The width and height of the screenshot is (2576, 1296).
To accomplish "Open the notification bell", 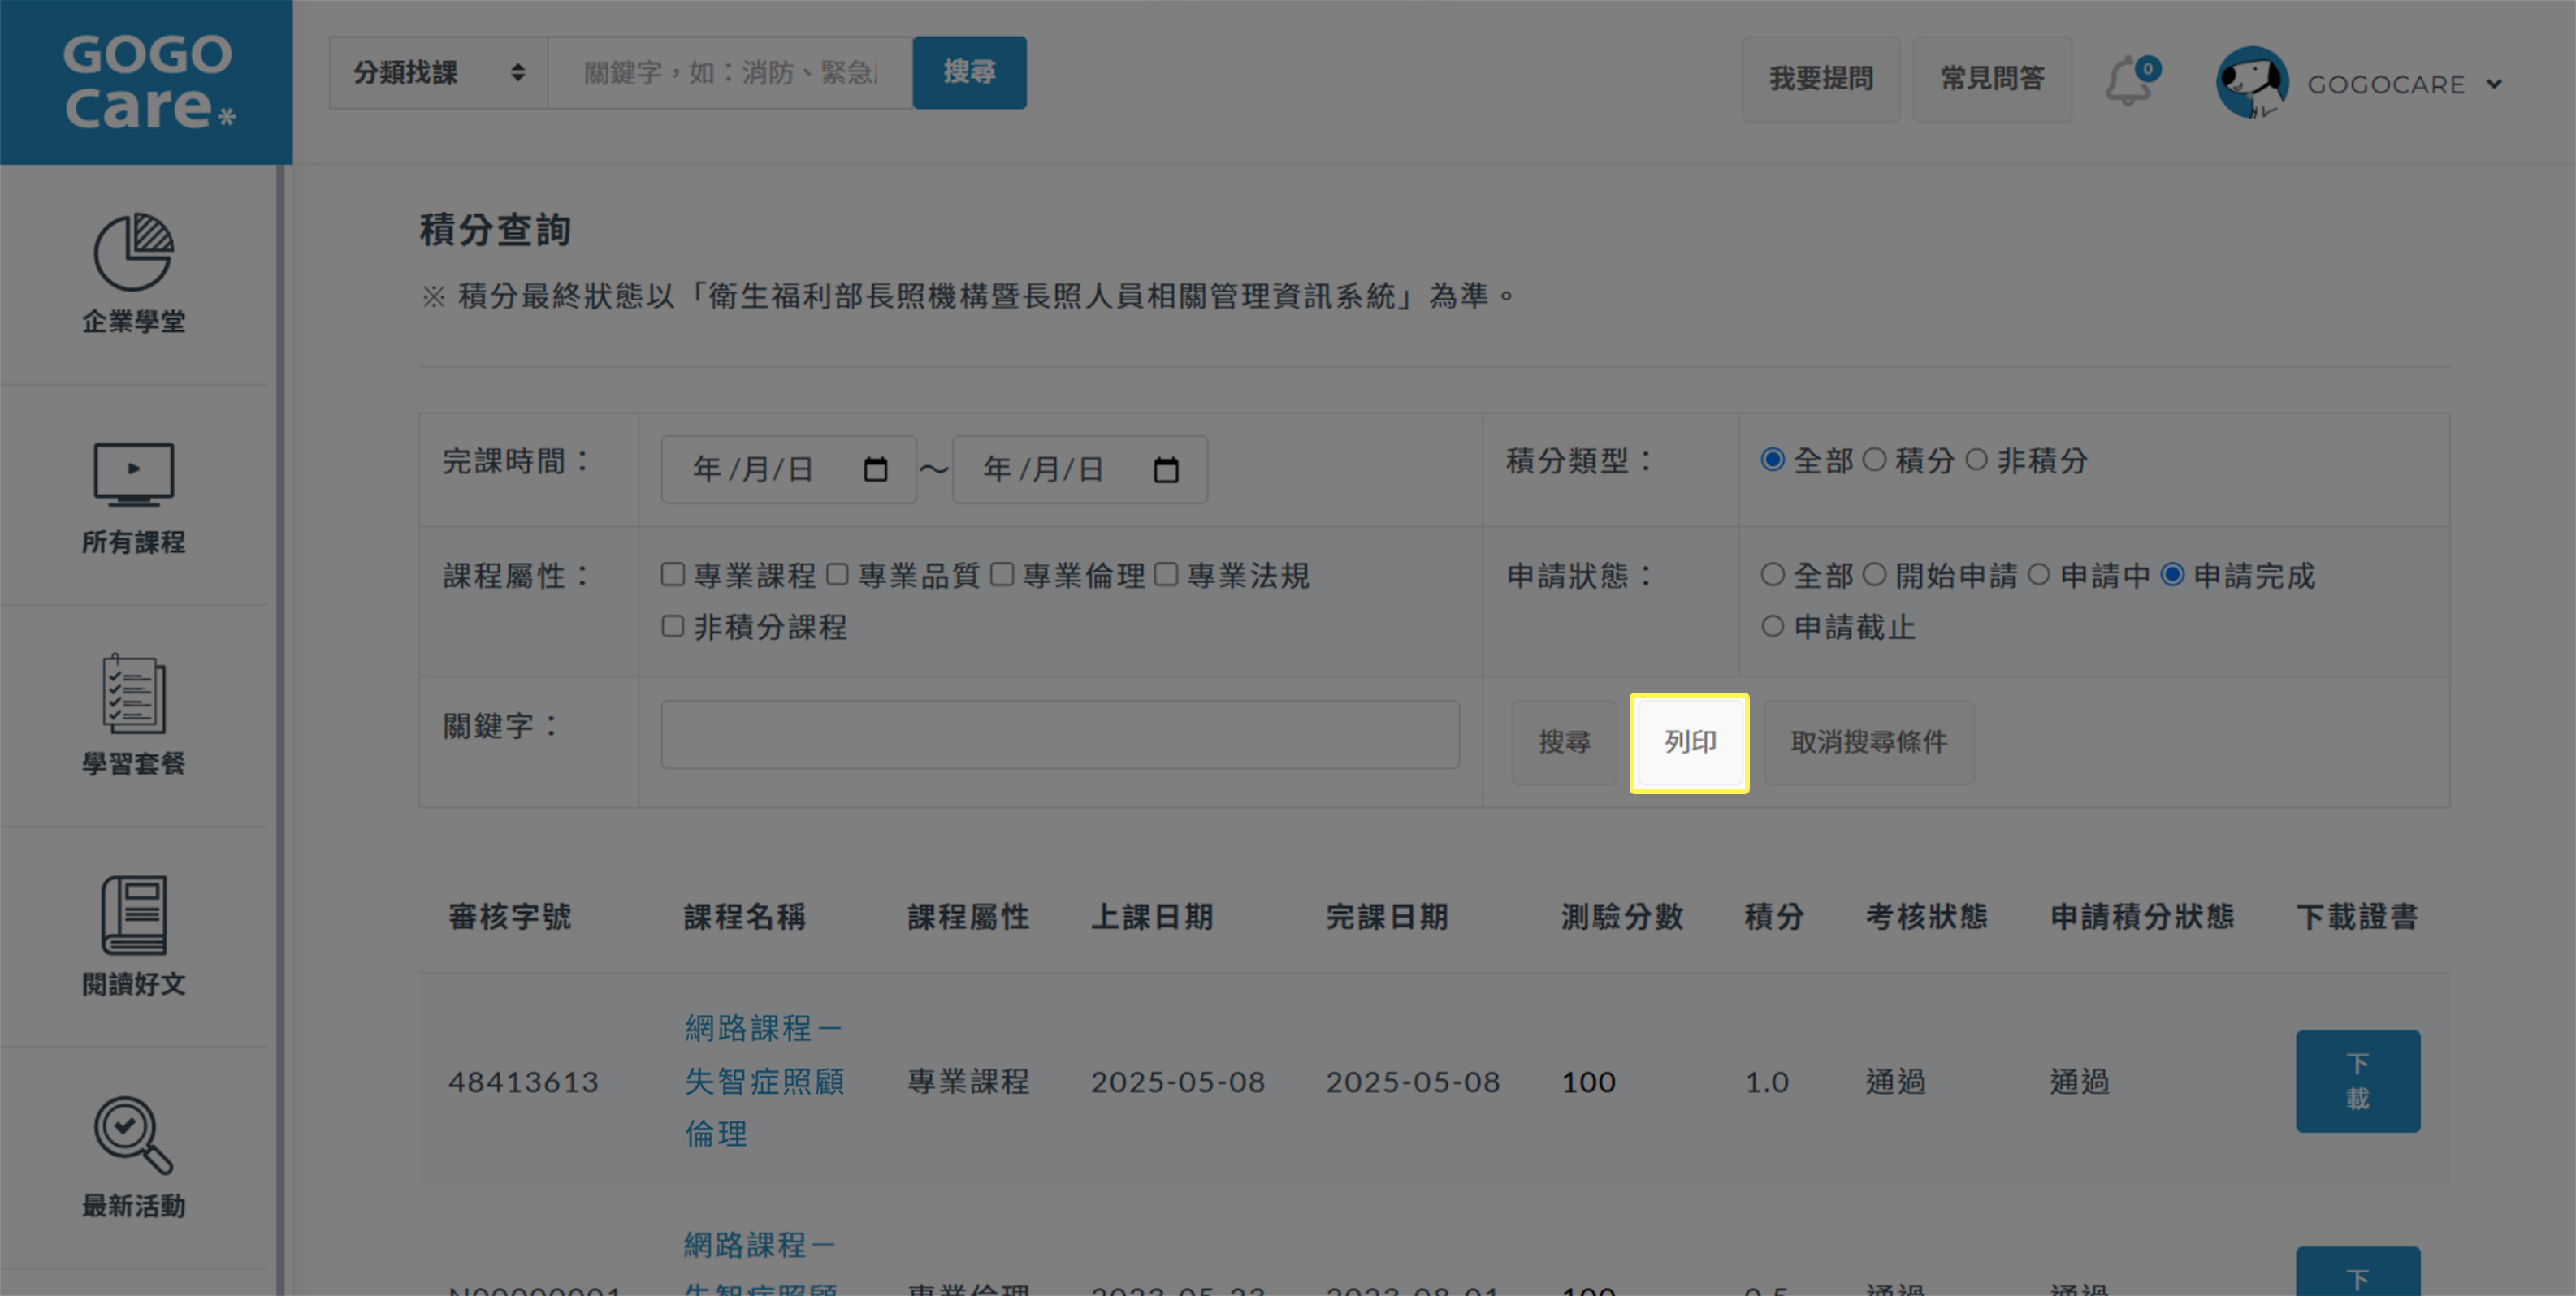I will pyautogui.click(x=2130, y=81).
